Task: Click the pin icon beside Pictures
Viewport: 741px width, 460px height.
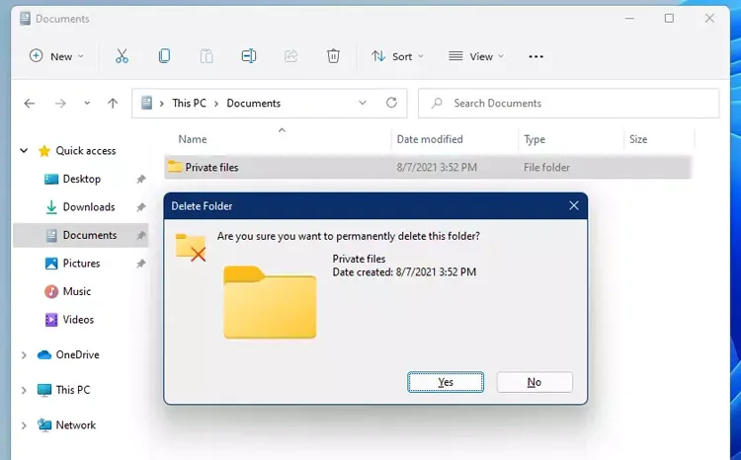Action: click(x=141, y=264)
